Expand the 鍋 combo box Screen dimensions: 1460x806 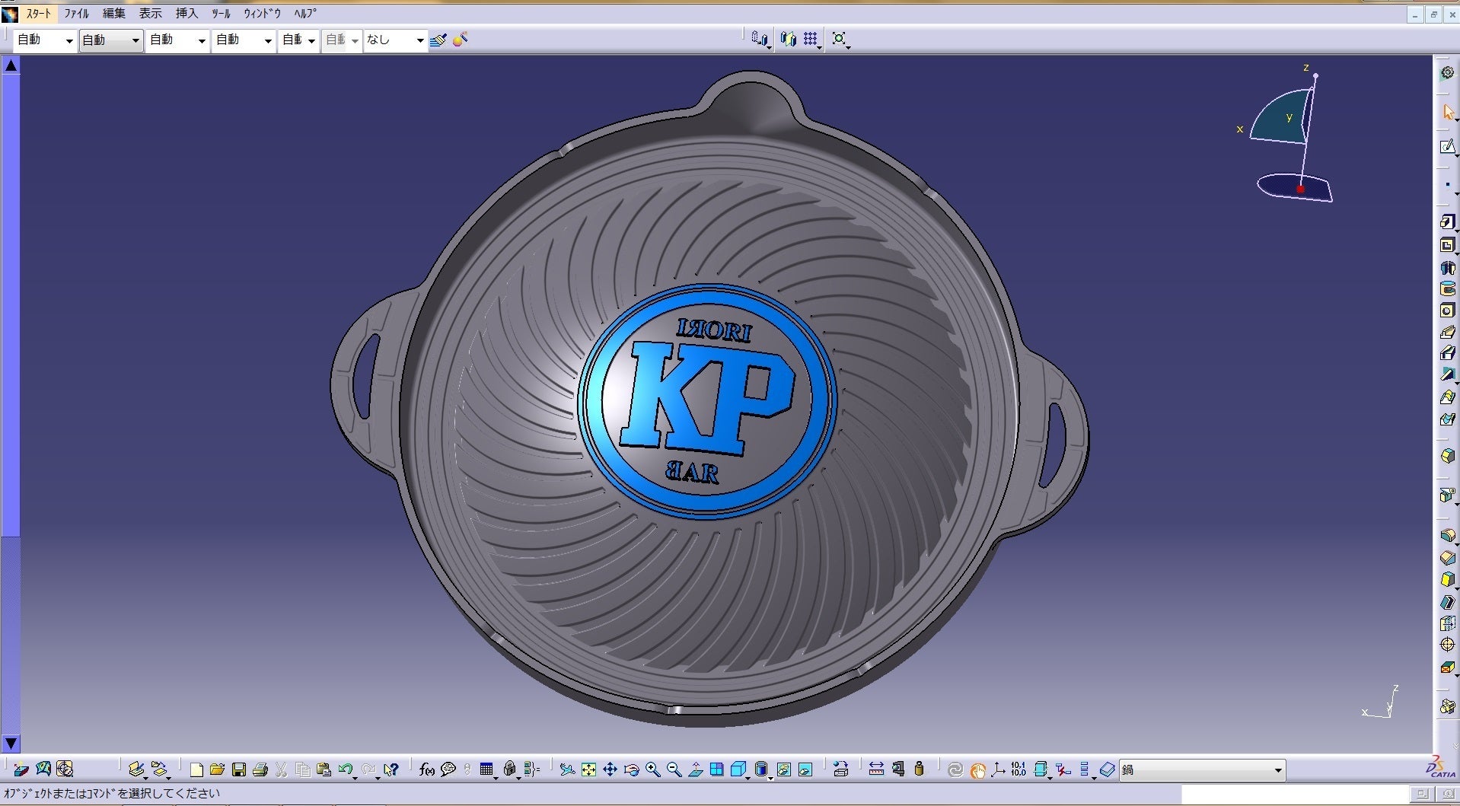1278,770
